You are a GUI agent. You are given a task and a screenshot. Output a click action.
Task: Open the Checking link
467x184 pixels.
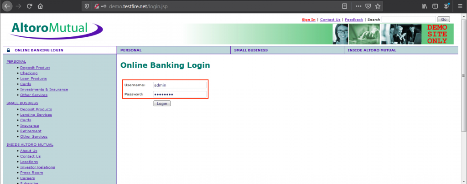pyautogui.click(x=29, y=73)
